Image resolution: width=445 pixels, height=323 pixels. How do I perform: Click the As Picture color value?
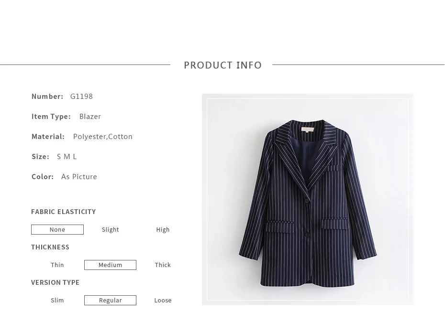[x=79, y=177]
